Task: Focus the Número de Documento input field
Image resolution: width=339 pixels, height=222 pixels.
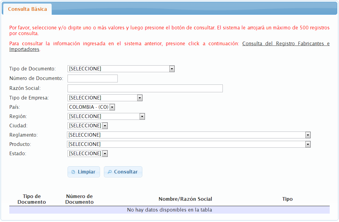Action: (x=92, y=78)
